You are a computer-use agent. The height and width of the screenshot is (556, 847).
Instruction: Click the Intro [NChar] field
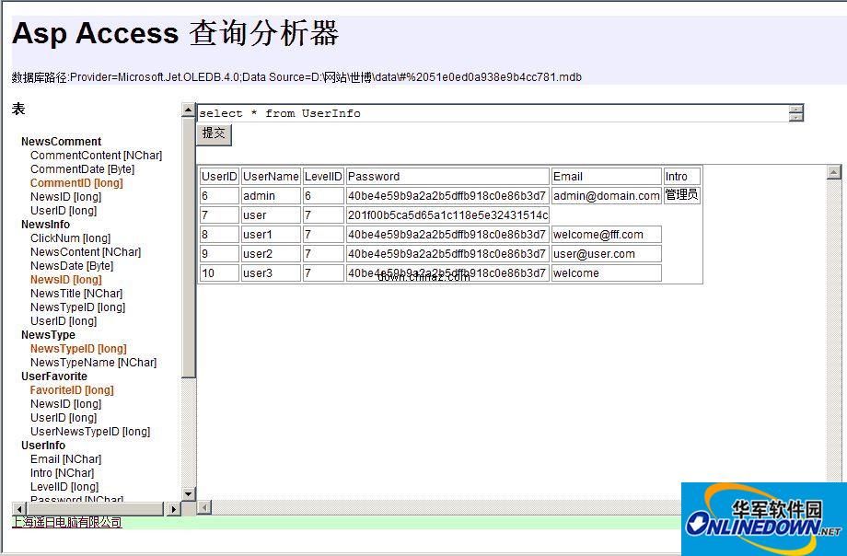(62, 473)
